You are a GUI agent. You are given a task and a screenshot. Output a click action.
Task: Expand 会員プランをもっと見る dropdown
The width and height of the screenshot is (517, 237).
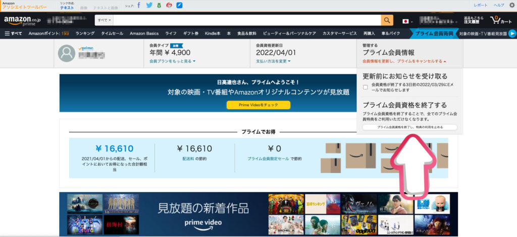(173, 61)
